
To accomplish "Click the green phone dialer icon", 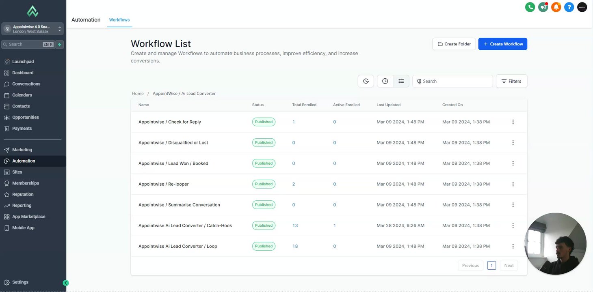I will (530, 7).
